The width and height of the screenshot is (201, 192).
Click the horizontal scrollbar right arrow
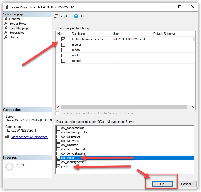[193, 107]
